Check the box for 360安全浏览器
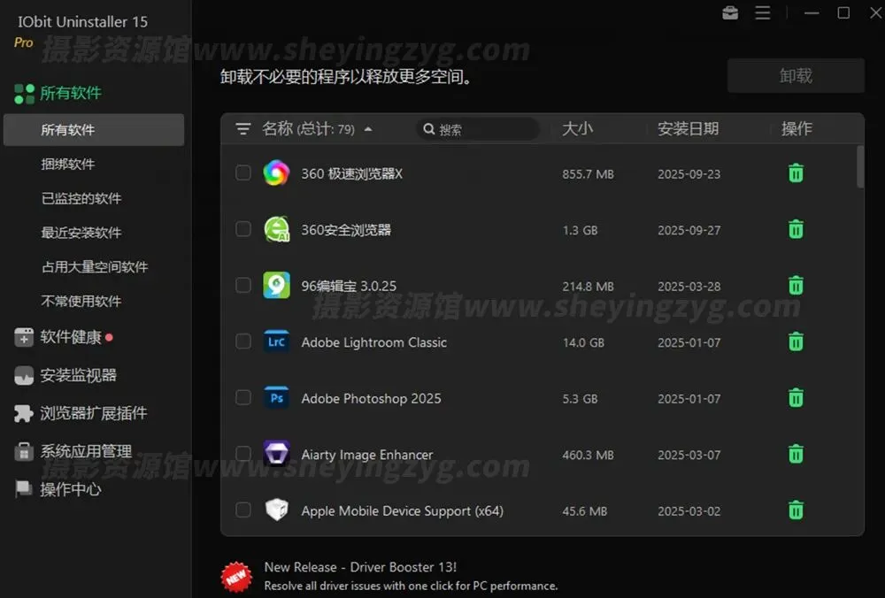 click(243, 229)
